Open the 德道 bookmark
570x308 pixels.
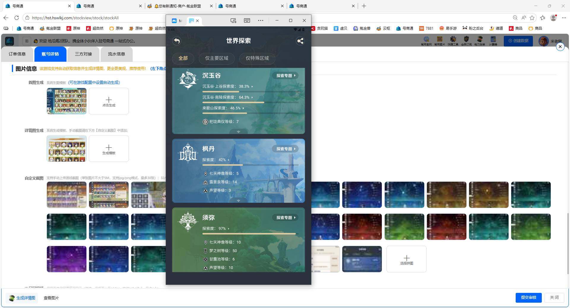pyautogui.click(x=496, y=28)
